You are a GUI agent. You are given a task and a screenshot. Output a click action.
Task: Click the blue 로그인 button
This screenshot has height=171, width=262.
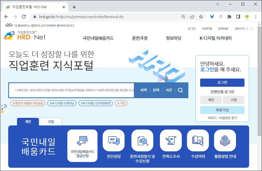point(222,83)
